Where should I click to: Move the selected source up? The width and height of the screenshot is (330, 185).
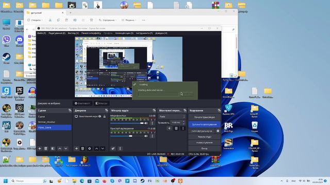click(x=96, y=149)
